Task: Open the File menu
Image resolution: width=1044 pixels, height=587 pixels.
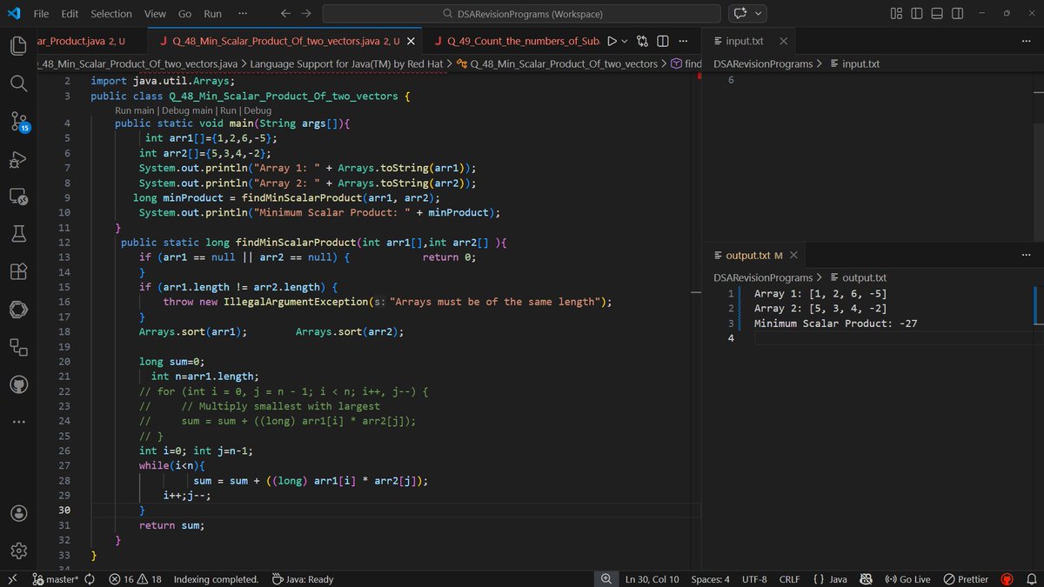Action: click(41, 14)
